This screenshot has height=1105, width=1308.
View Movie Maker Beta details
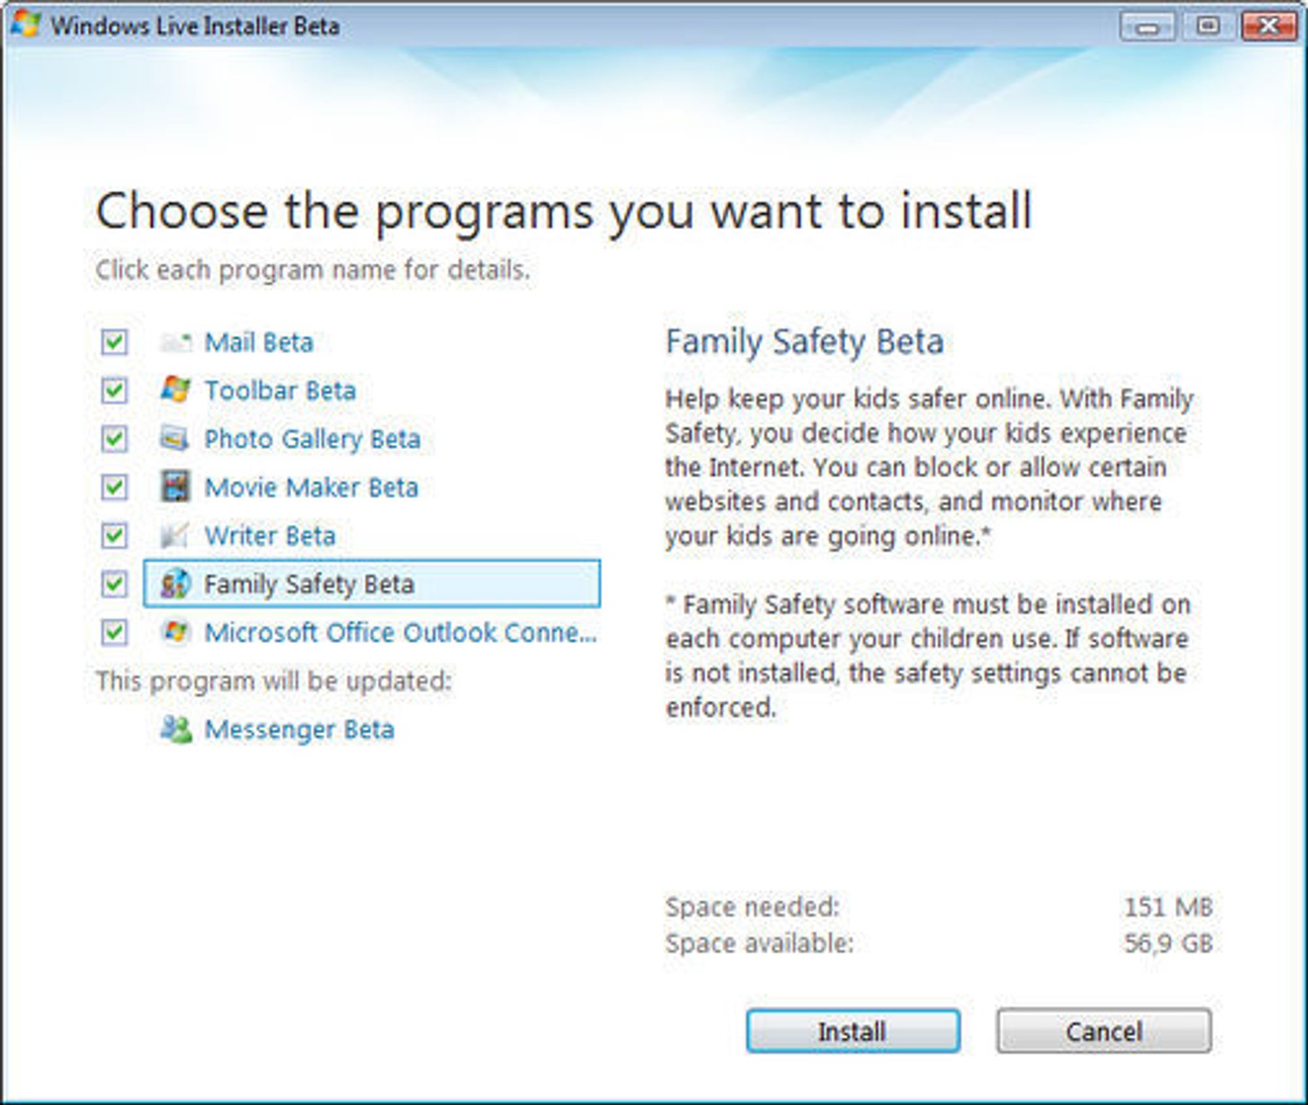click(311, 487)
